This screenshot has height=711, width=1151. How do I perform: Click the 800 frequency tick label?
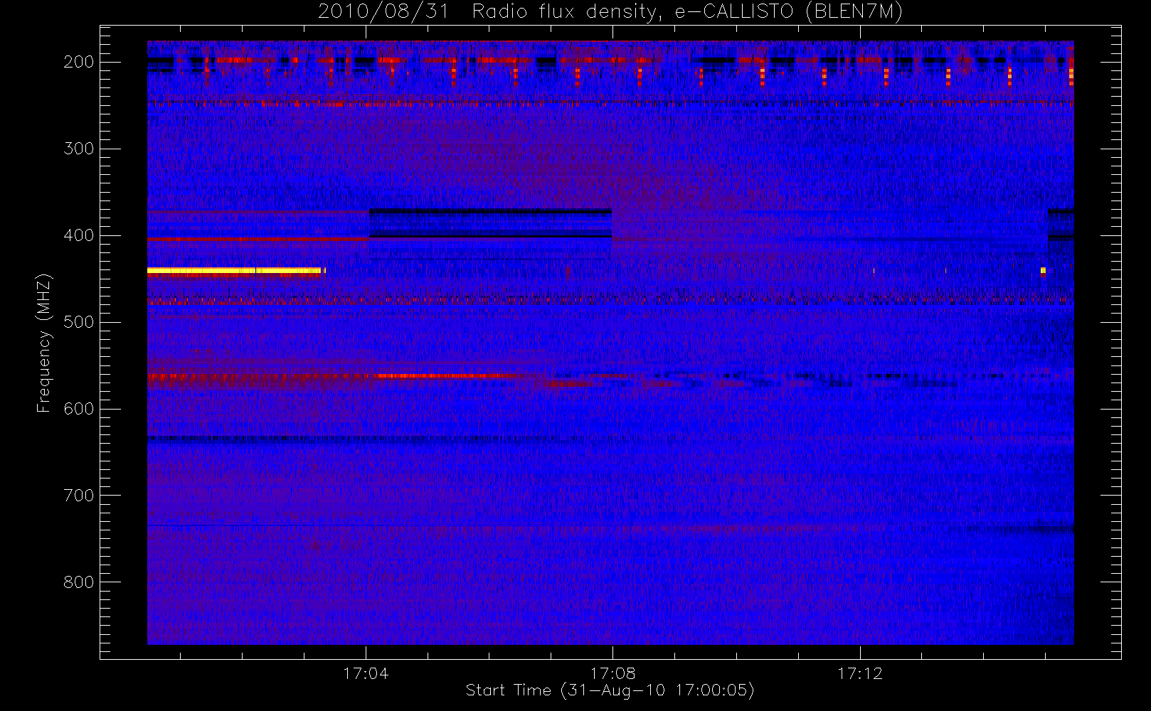(79, 582)
